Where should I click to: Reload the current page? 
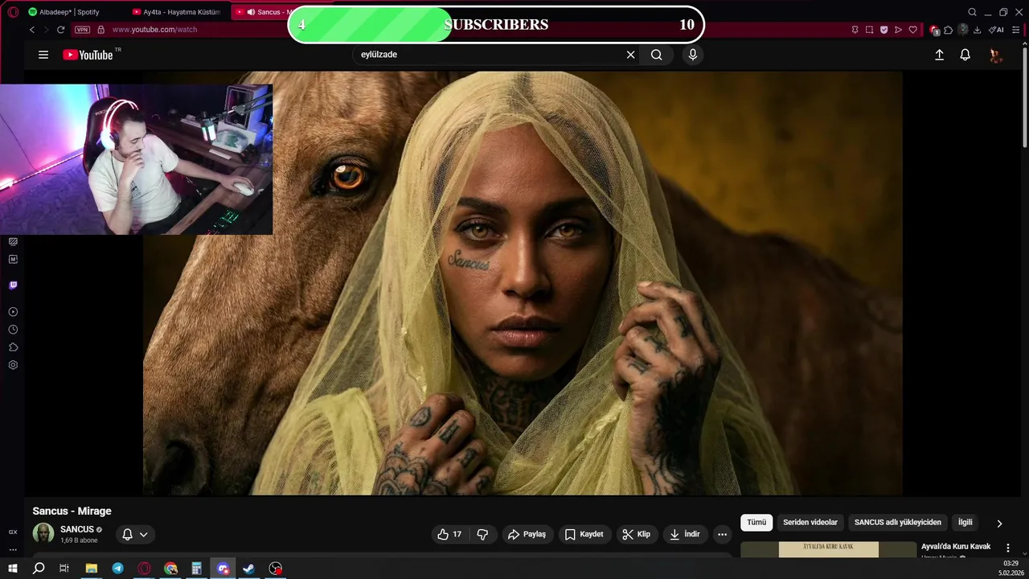[x=60, y=30]
